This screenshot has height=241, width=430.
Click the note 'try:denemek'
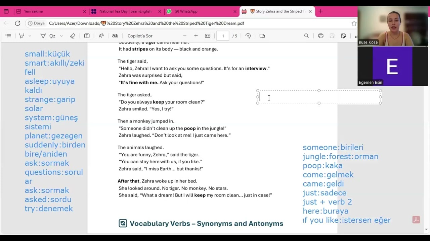49,209
